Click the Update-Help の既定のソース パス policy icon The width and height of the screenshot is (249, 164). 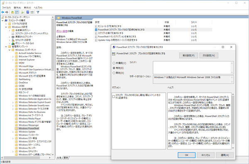pyautogui.click(x=96, y=40)
